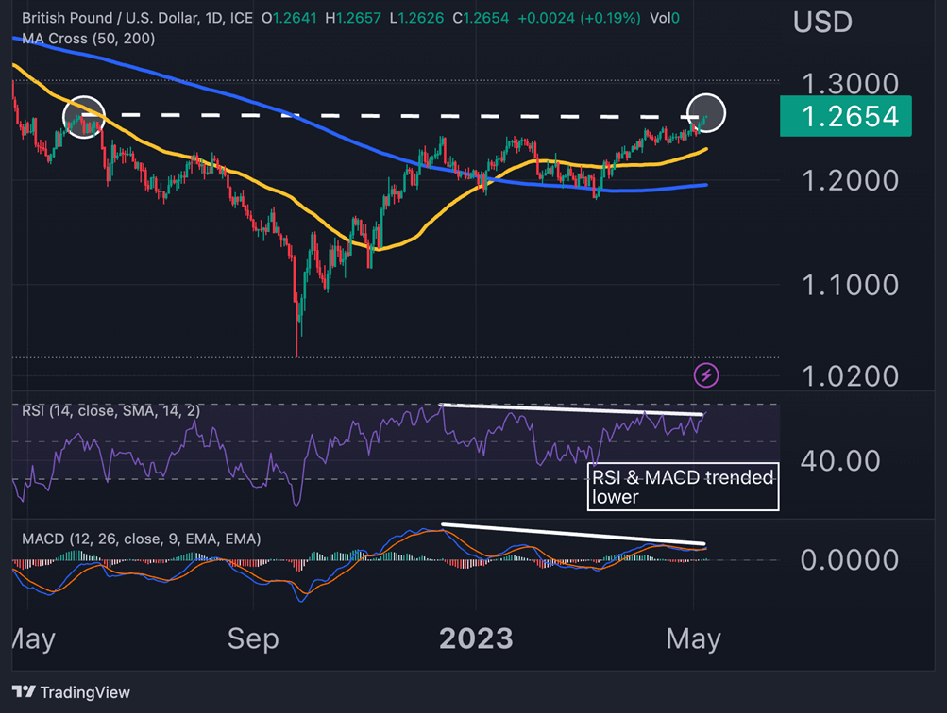Click the 1.1000 price axis value

click(850, 285)
